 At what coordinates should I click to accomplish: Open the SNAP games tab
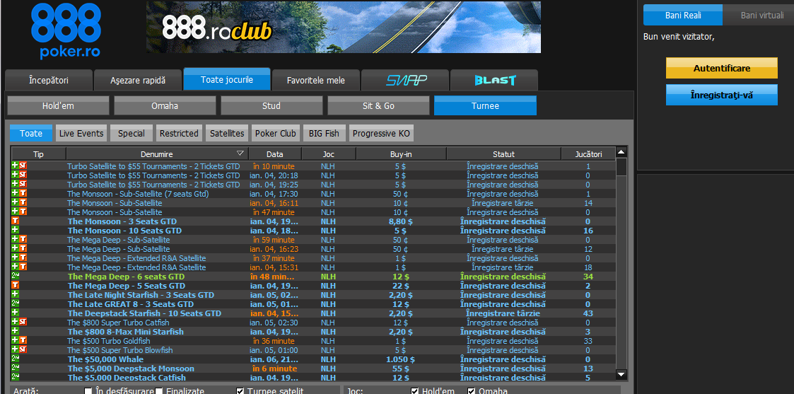405,81
